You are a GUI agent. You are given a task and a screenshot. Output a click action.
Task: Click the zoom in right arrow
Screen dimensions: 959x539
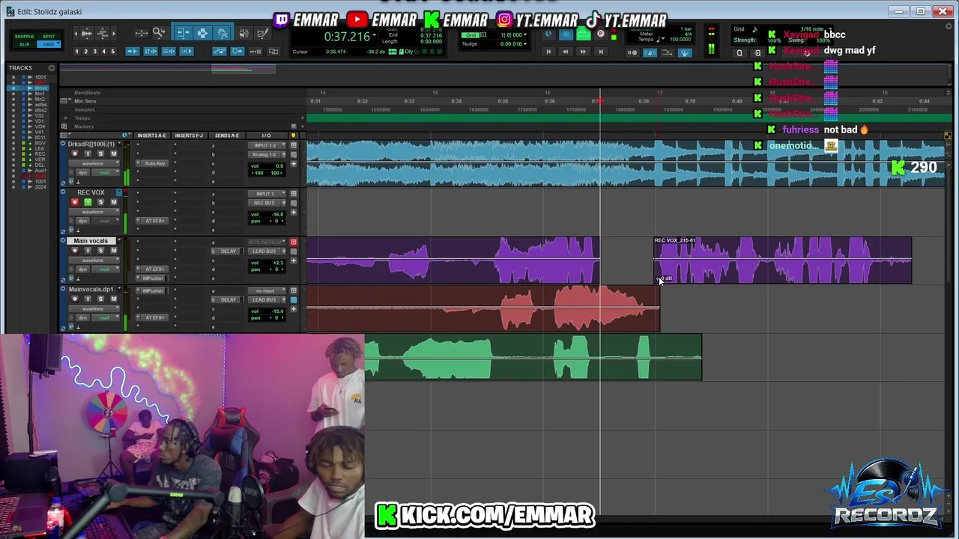click(x=114, y=34)
